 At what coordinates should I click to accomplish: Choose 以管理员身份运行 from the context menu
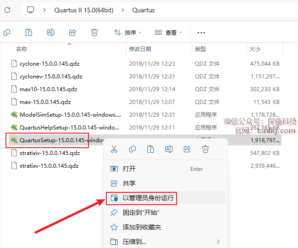(165, 198)
